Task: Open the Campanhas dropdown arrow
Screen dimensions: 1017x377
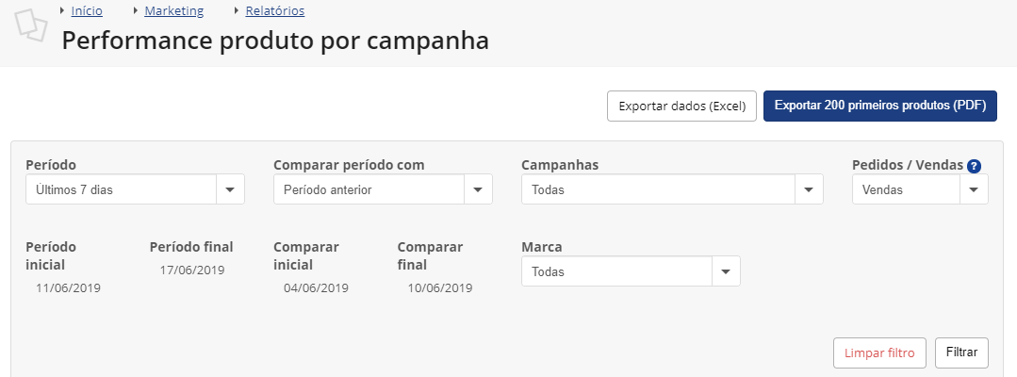Action: tap(809, 189)
